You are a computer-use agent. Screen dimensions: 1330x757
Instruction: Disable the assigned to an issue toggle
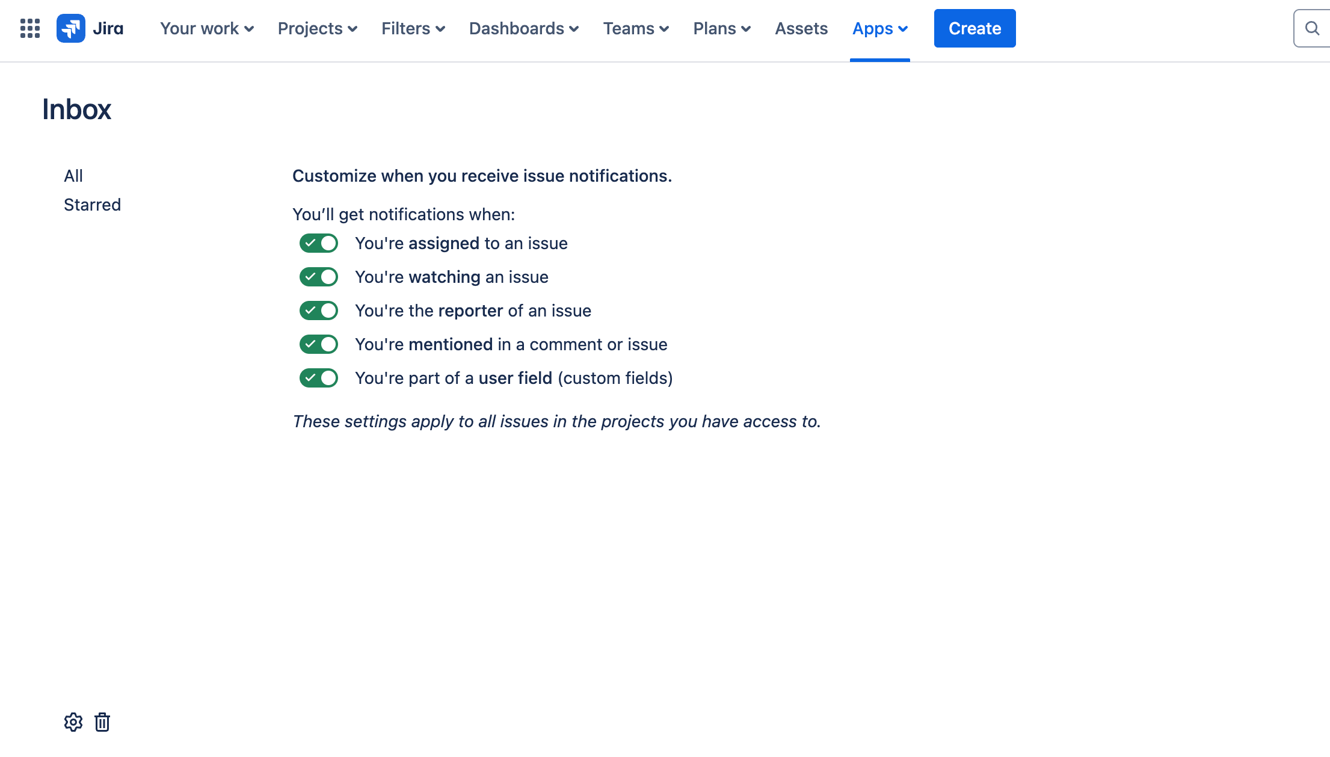pos(319,243)
